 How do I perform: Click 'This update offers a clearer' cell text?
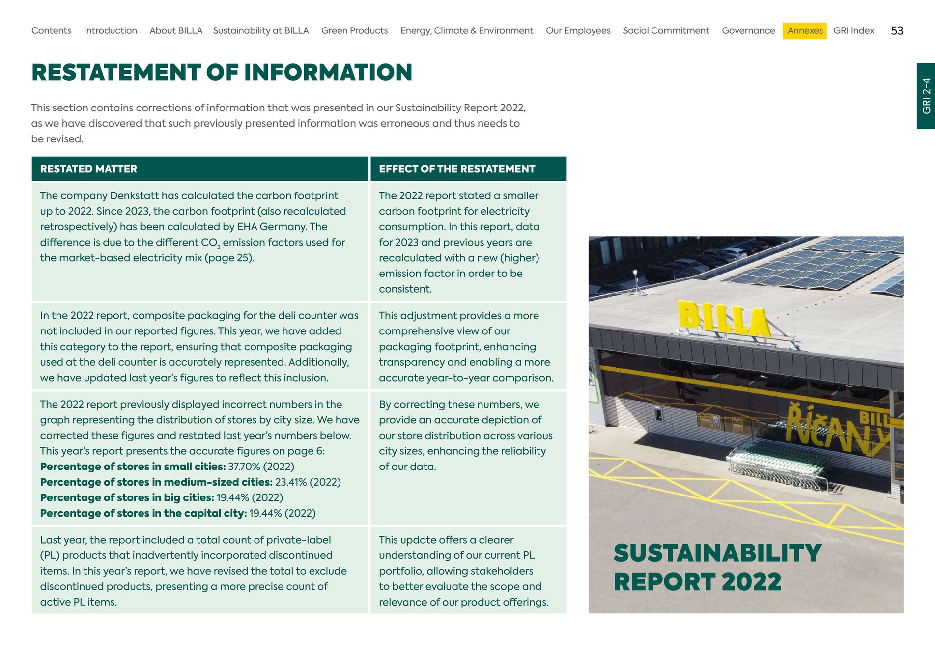pos(464,571)
